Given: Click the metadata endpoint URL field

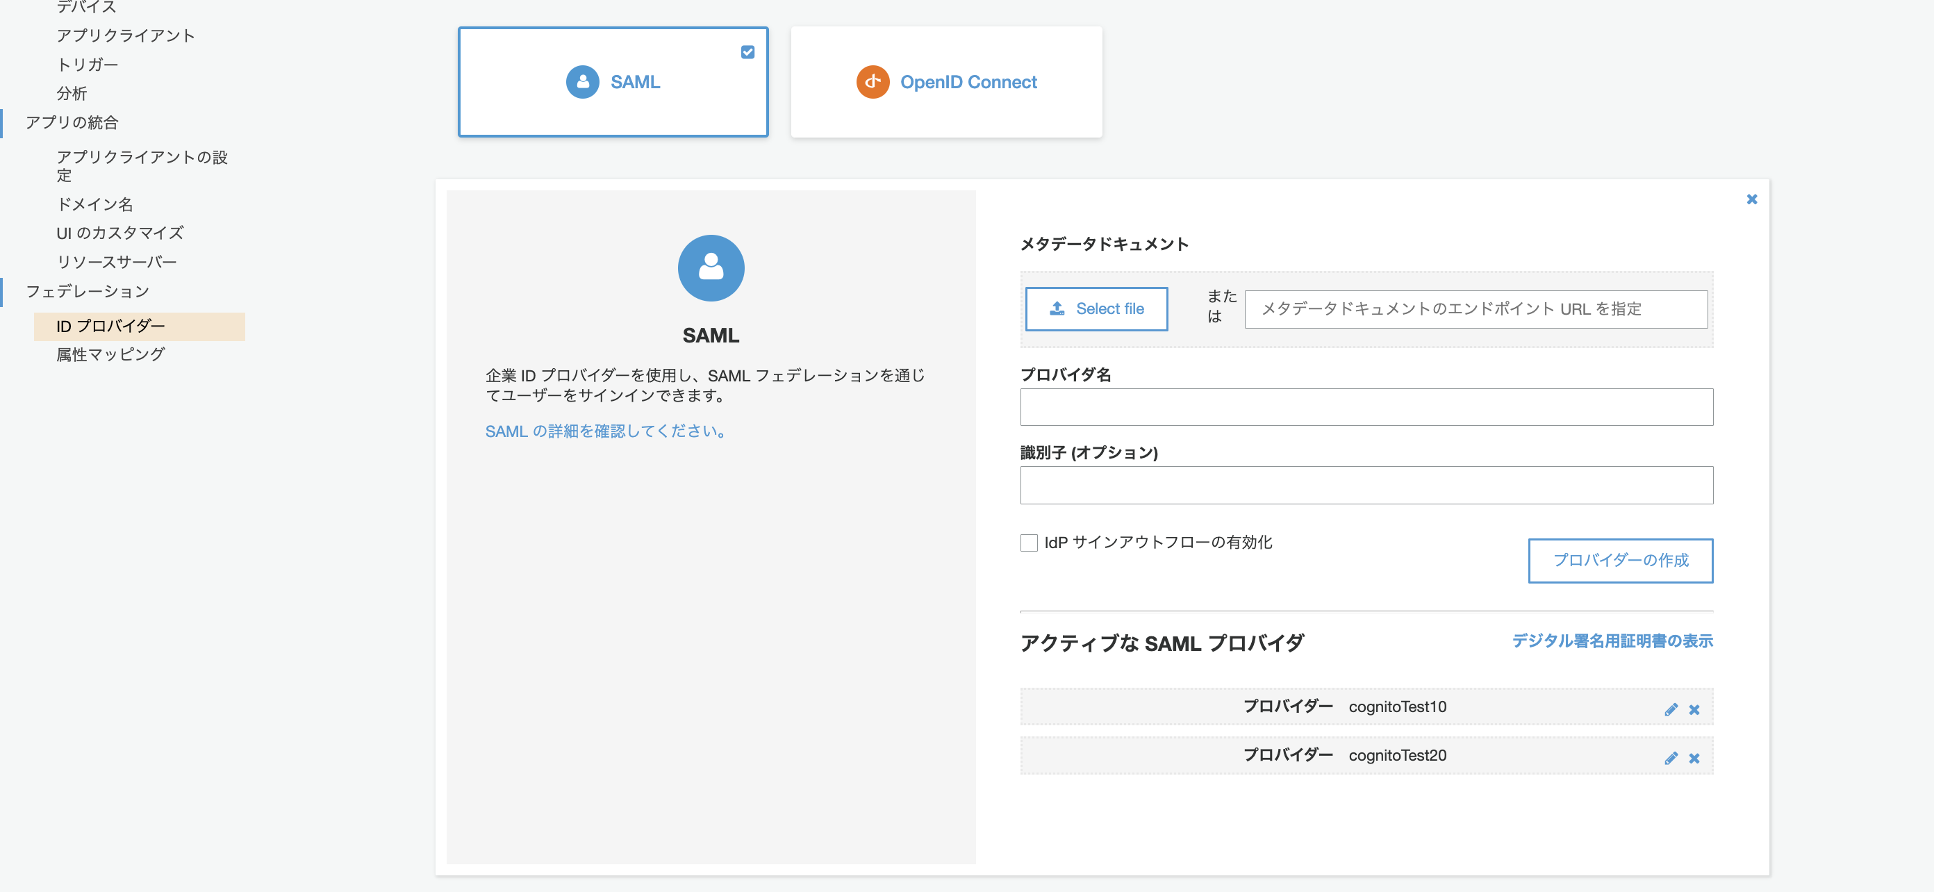Looking at the screenshot, I should [x=1476, y=308].
